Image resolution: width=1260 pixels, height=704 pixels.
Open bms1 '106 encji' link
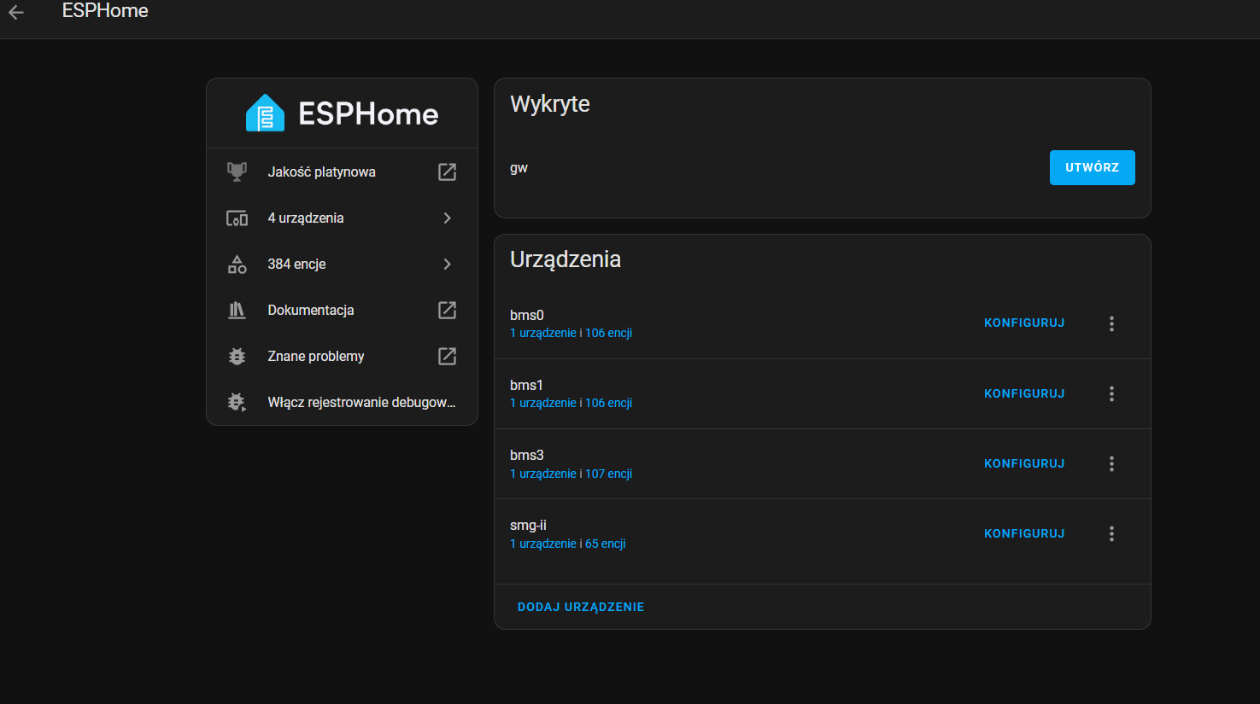point(608,403)
